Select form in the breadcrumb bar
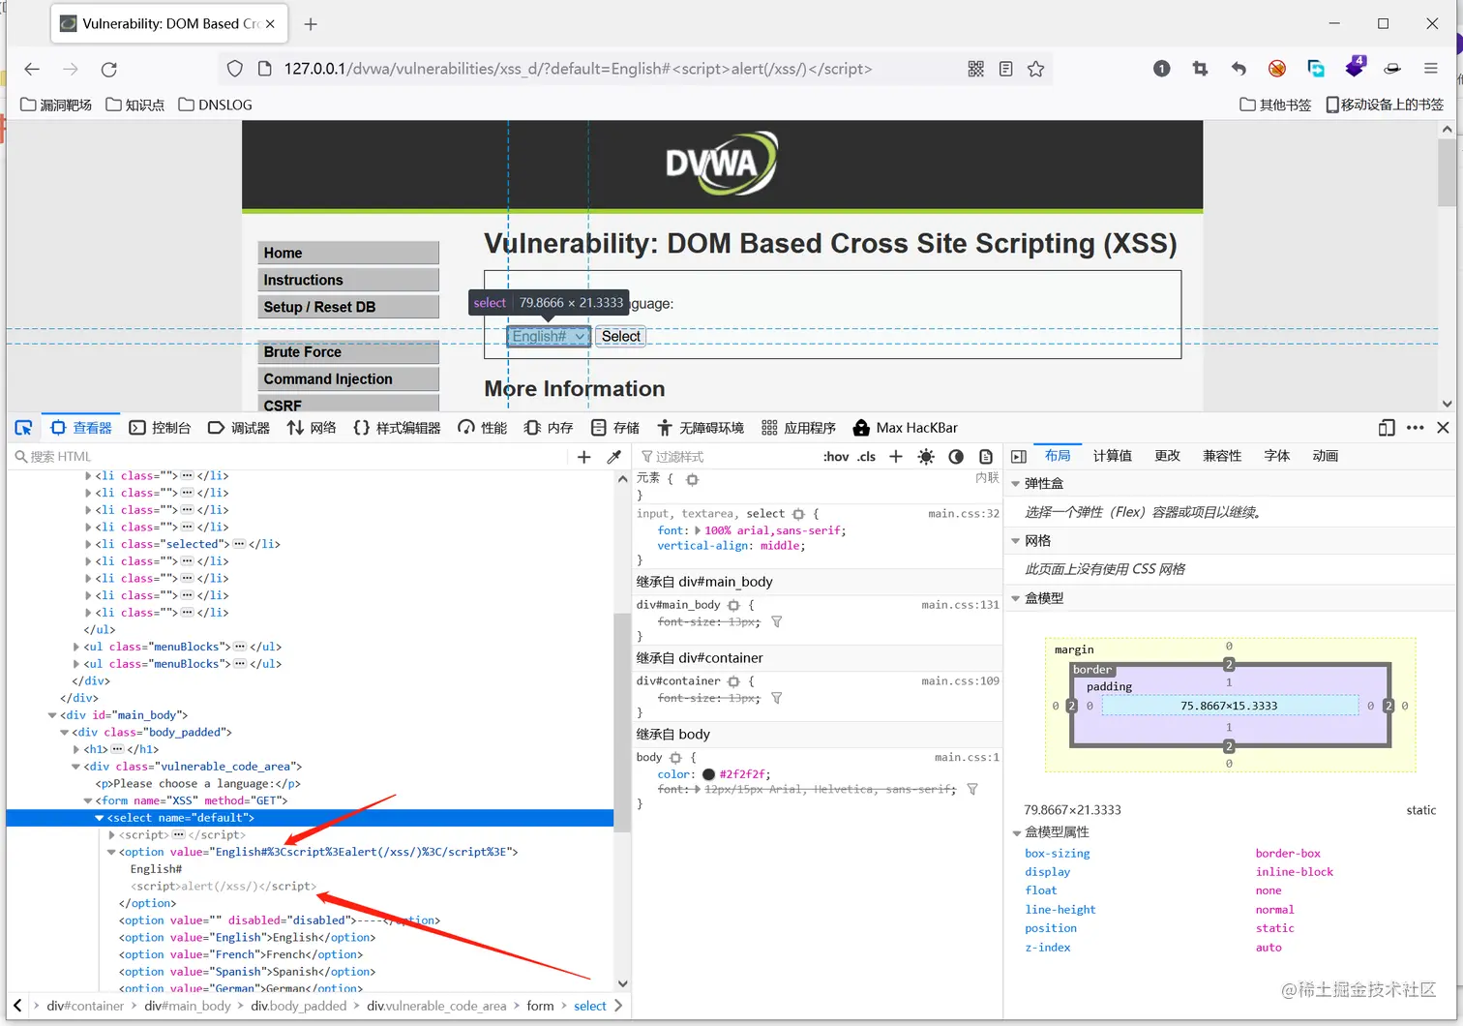The width and height of the screenshot is (1463, 1026). point(540,1006)
